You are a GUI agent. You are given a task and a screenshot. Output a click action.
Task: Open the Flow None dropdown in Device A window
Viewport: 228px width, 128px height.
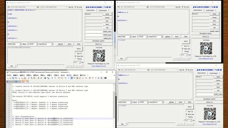(52, 44)
